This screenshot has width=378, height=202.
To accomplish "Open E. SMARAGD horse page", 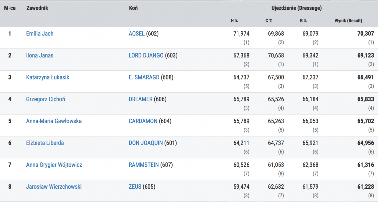I will coord(144,77).
